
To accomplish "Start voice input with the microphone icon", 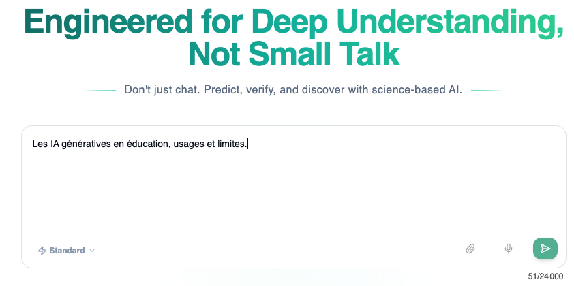I will [x=508, y=249].
